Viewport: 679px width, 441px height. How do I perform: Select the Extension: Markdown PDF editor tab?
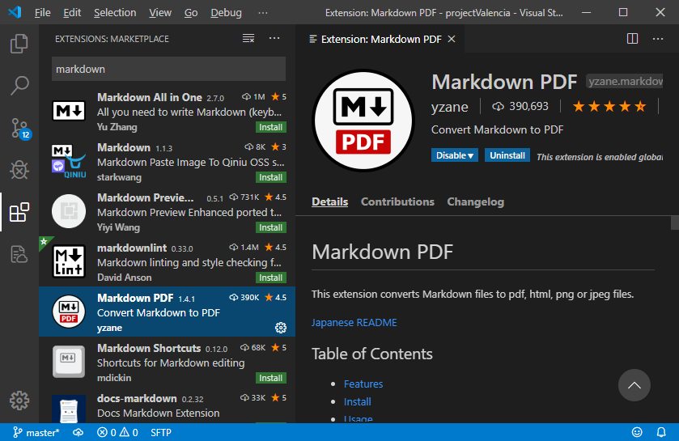pos(381,39)
